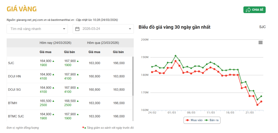This screenshot has height=133, width=278.
Task: Click the last green Bán ra chart point
Action: (261, 96)
